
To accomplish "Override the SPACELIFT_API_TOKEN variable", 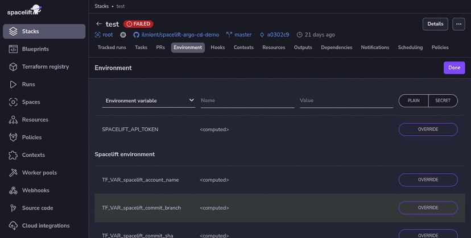I will [x=428, y=130].
